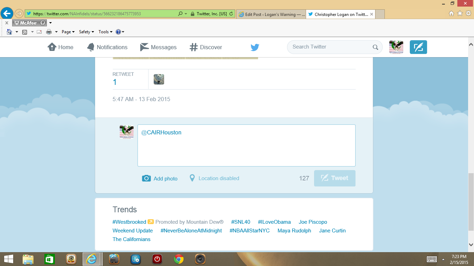Open the #NBAAllStarNYC trend
Screen dimensions: 474x266
coord(249,231)
